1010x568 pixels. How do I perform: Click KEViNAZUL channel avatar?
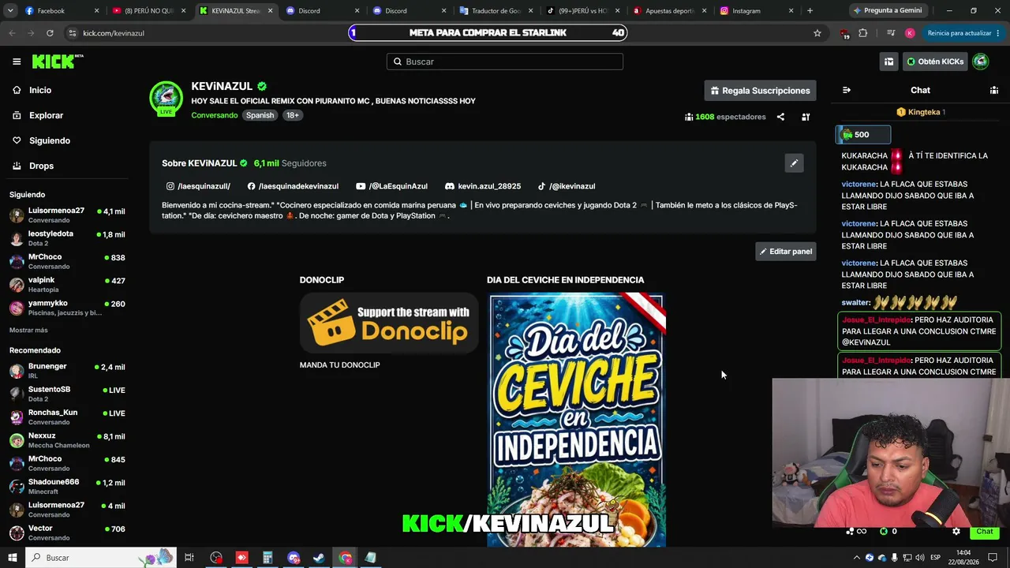pos(166,98)
